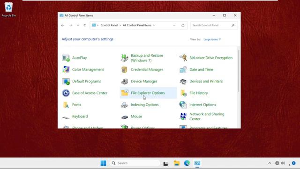
Task: Refresh the Control Panel view
Action: pyautogui.click(x=183, y=25)
